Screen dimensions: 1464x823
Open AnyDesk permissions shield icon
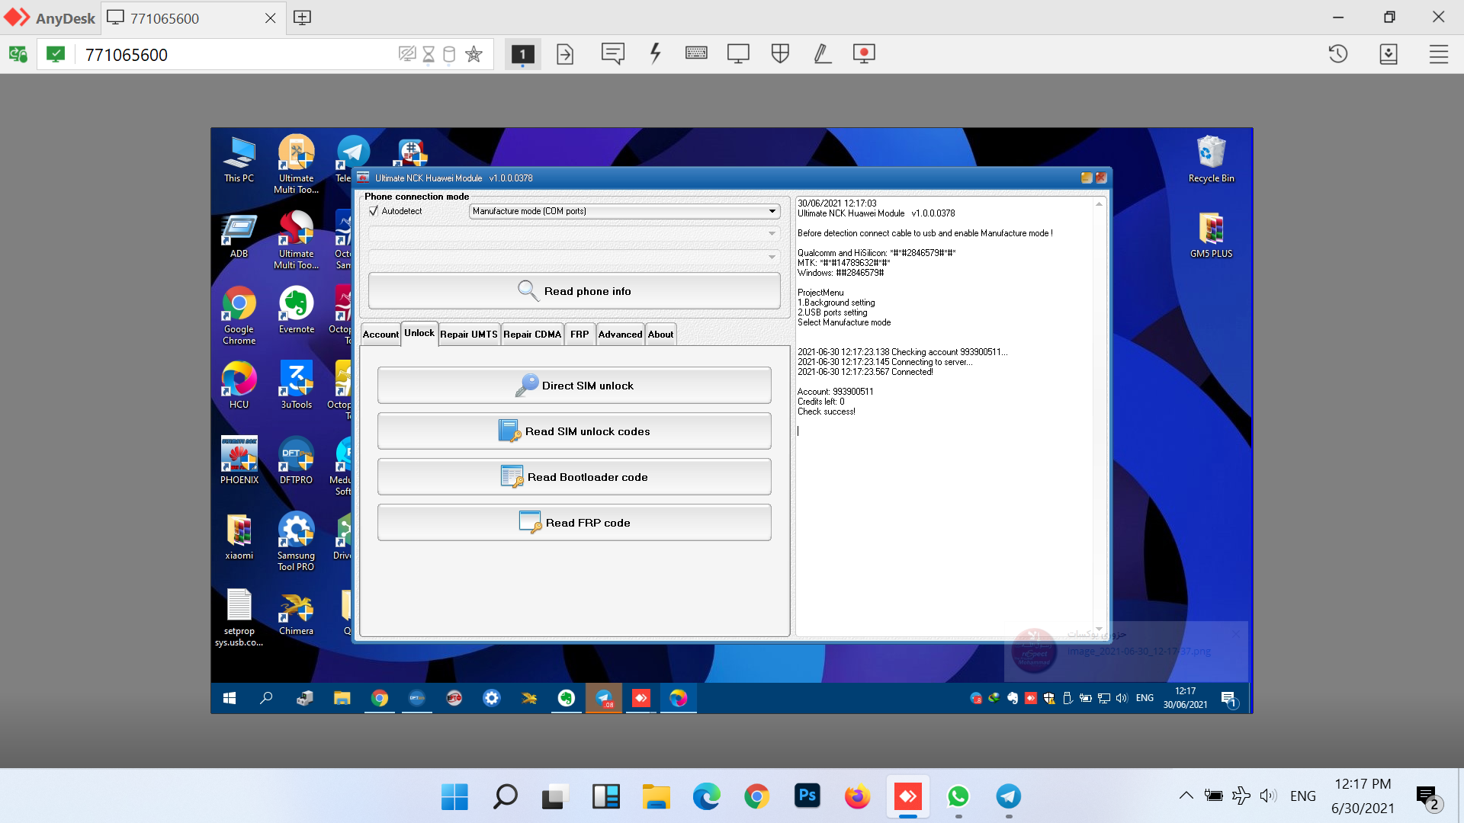coord(780,54)
